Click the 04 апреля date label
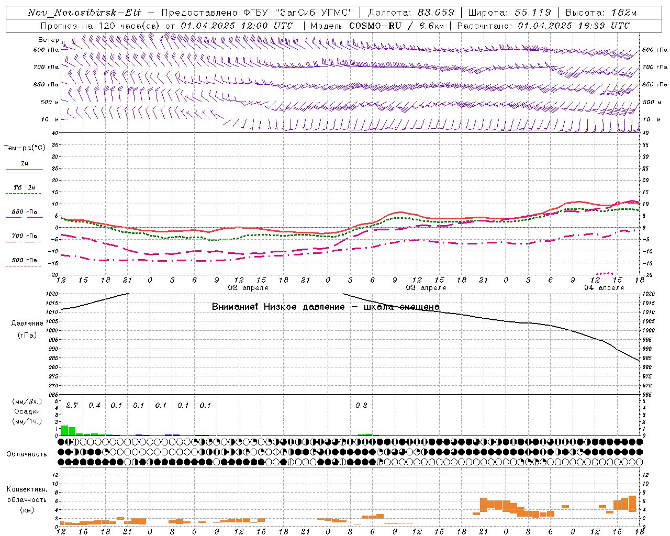The height and width of the screenshot is (536, 670). 604,288
